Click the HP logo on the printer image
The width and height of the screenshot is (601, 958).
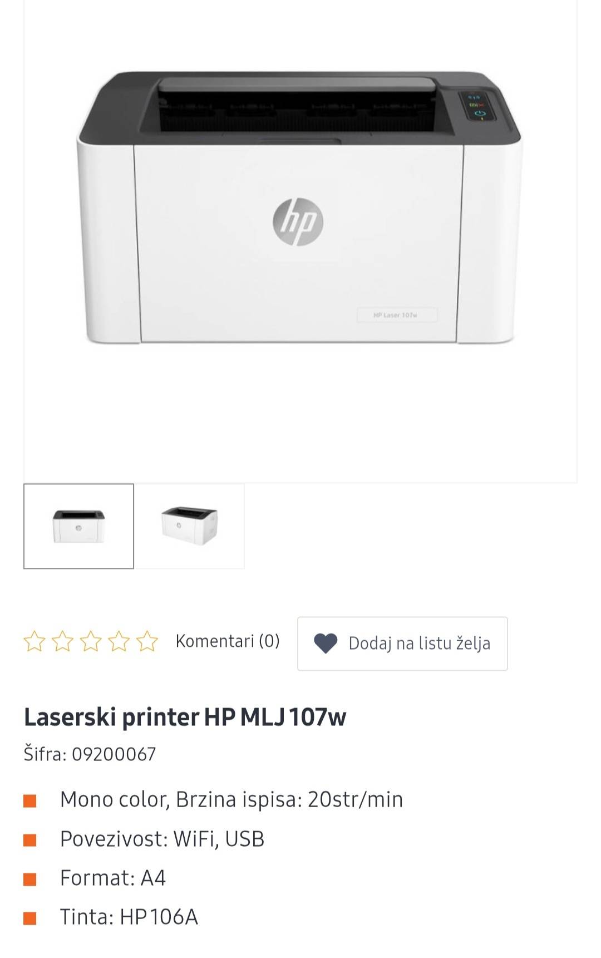[298, 222]
